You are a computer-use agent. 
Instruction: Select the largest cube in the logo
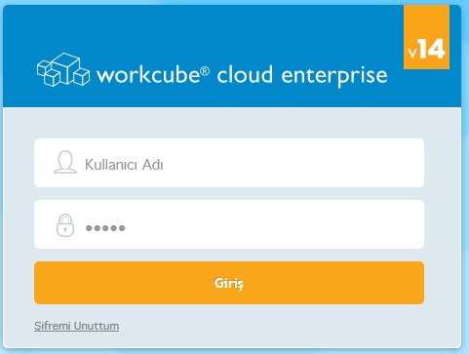click(x=65, y=67)
